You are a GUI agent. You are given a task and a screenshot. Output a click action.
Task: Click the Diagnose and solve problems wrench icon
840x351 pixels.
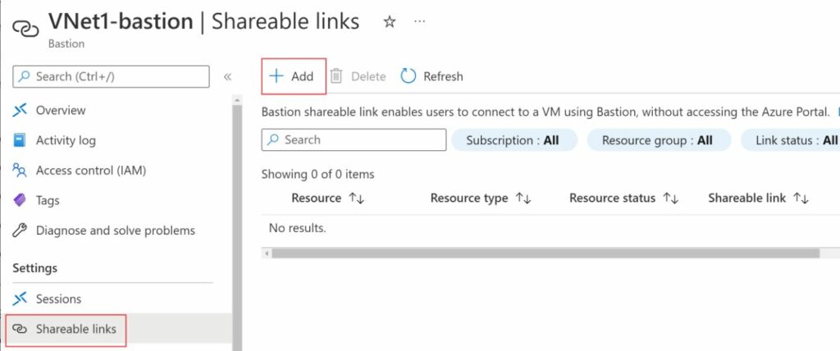pyautogui.click(x=21, y=230)
